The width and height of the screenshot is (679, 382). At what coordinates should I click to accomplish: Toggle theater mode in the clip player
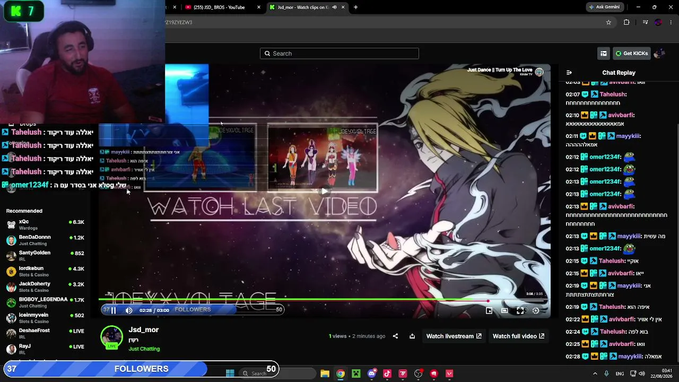(504, 311)
